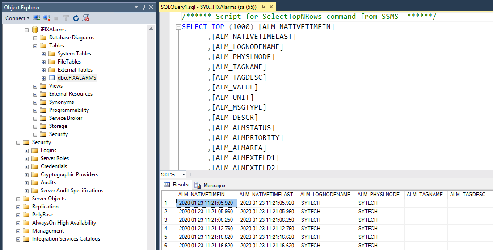Expand the Storage folder
The height and width of the screenshot is (250, 493).
pos(35,127)
